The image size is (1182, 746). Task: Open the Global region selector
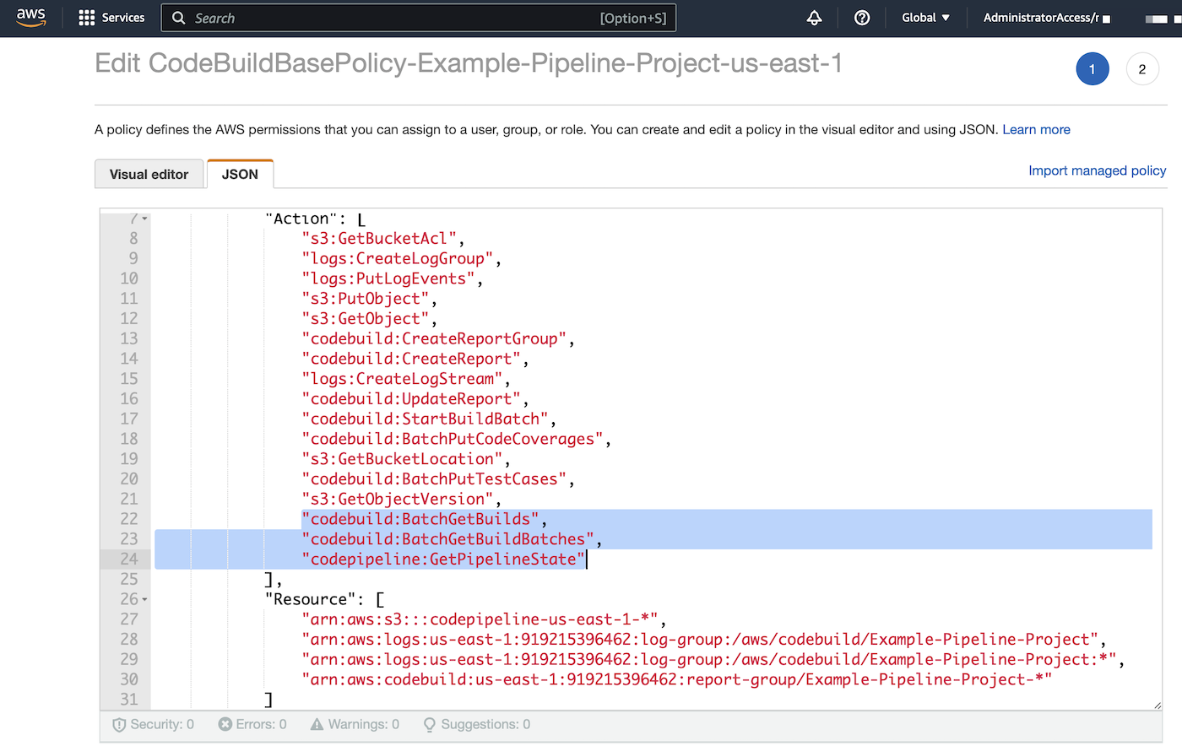(924, 17)
